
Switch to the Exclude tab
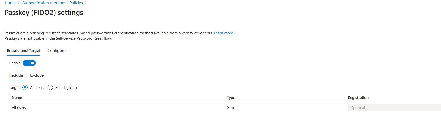pyautogui.click(x=37, y=75)
